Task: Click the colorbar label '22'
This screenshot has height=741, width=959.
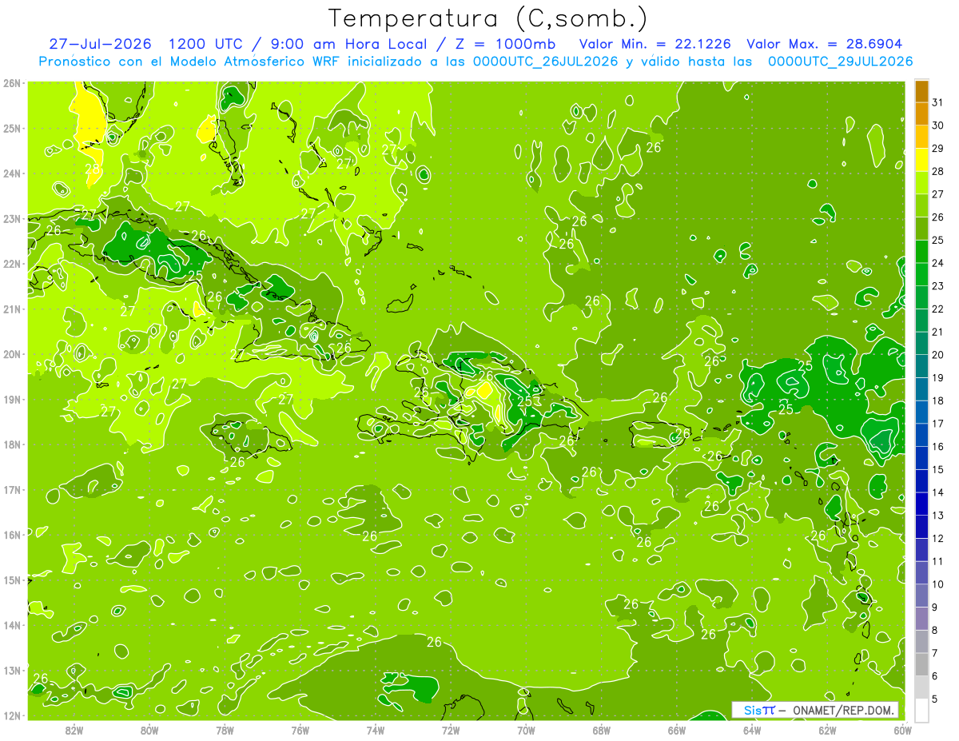Action: click(938, 309)
